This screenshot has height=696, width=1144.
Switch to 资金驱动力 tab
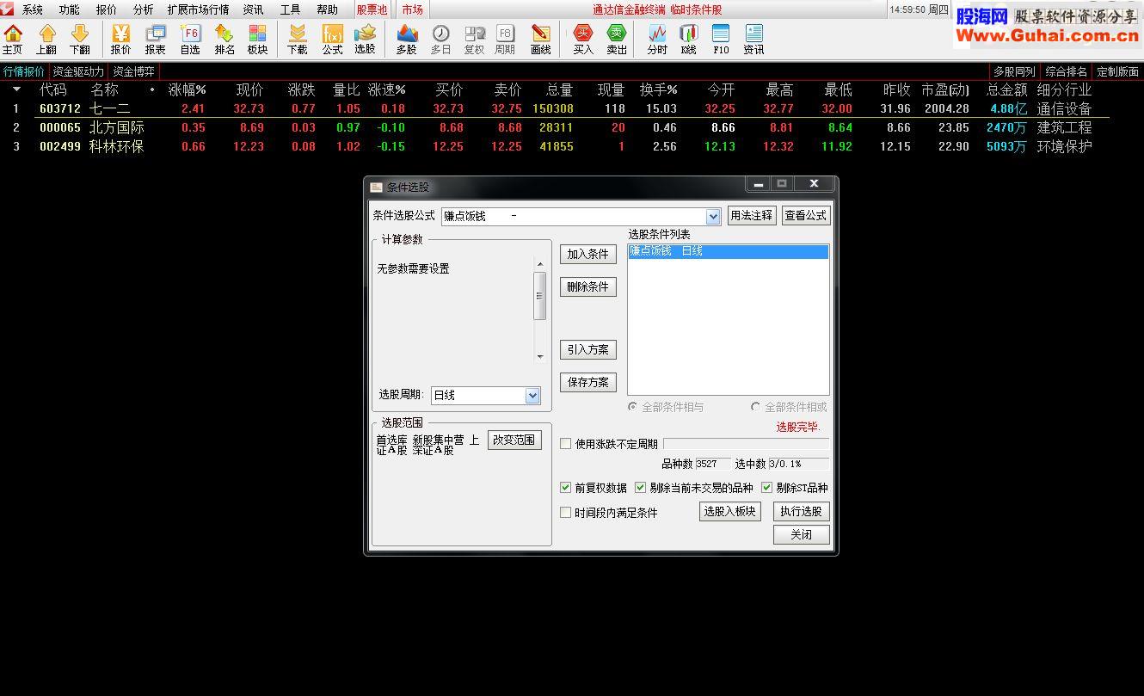78,72
